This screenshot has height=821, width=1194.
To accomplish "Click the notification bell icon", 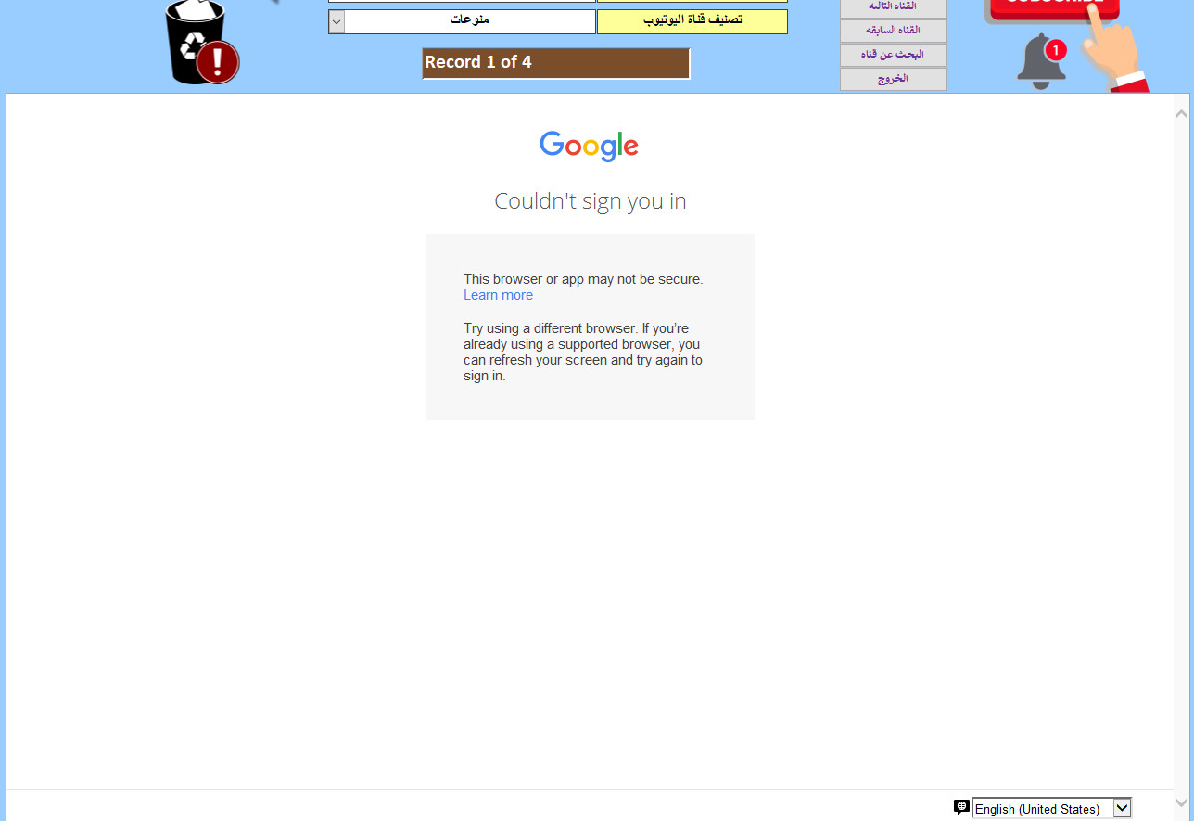I will pos(1042,62).
